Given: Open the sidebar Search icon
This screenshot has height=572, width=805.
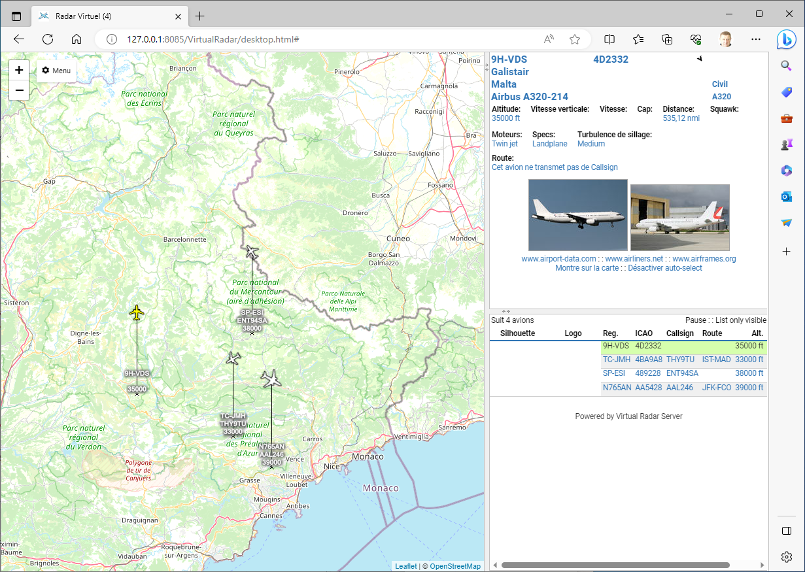Looking at the screenshot, I should pyautogui.click(x=787, y=65).
